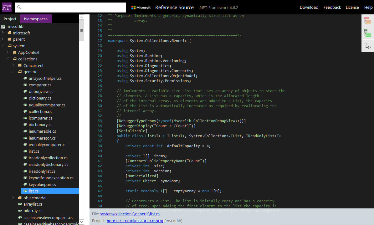Open arraylist.cs in the tree
The width and height of the screenshot is (374, 225).
[x=33, y=204]
